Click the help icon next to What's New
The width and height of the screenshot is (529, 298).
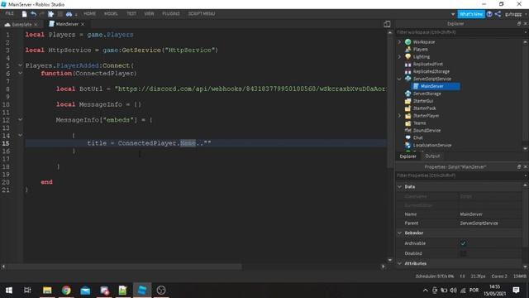(x=489, y=14)
